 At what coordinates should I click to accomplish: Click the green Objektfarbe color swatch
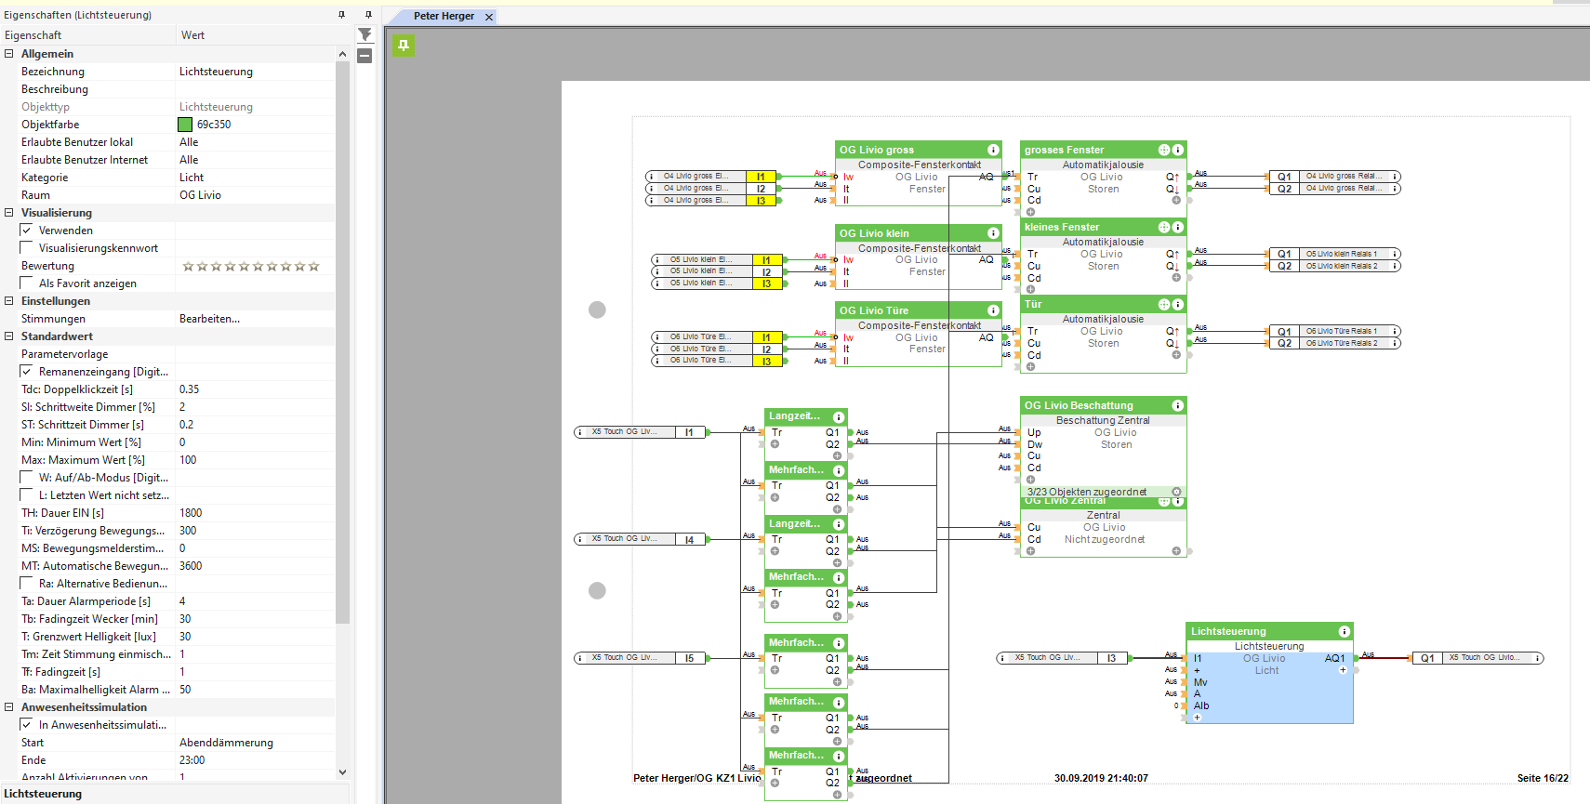pos(185,125)
